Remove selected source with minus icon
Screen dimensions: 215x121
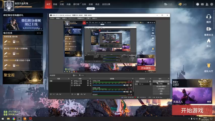[x=75, y=94]
